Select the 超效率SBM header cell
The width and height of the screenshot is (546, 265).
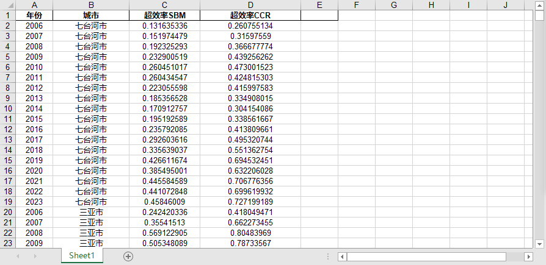coord(165,15)
